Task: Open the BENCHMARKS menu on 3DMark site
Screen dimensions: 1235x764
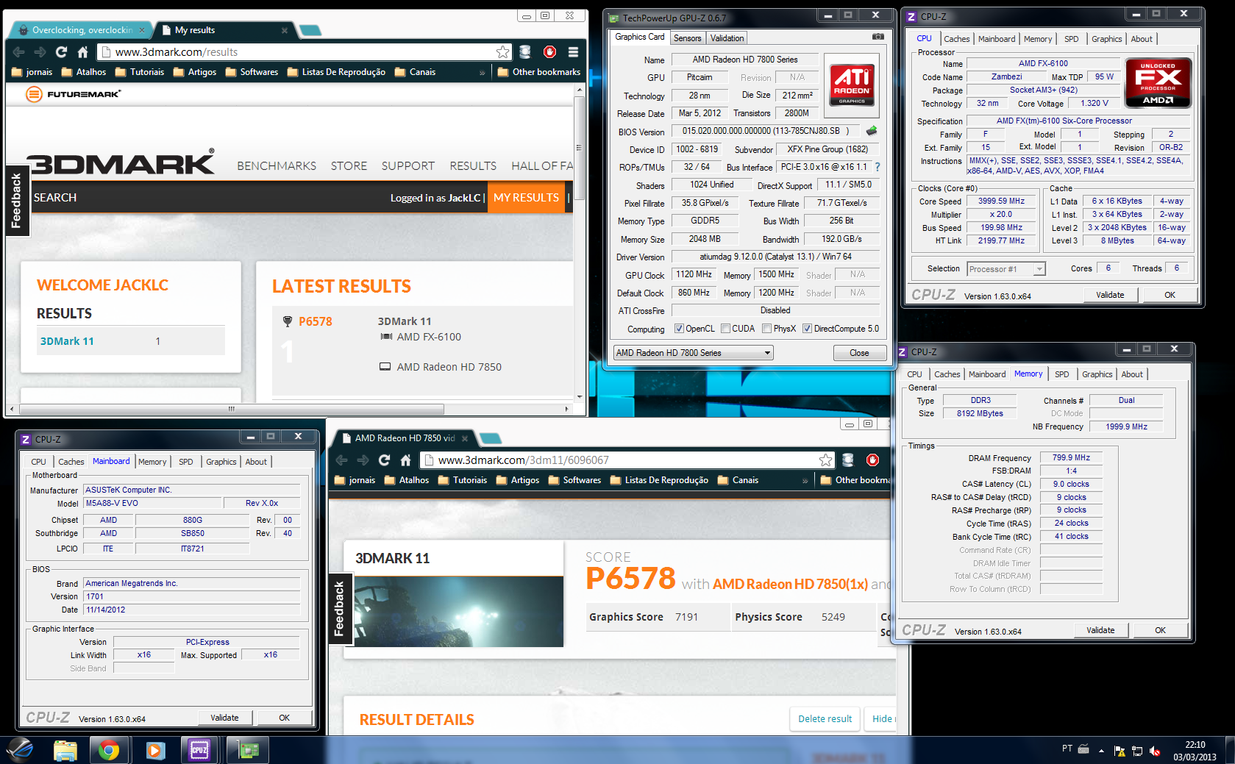Action: pyautogui.click(x=277, y=166)
